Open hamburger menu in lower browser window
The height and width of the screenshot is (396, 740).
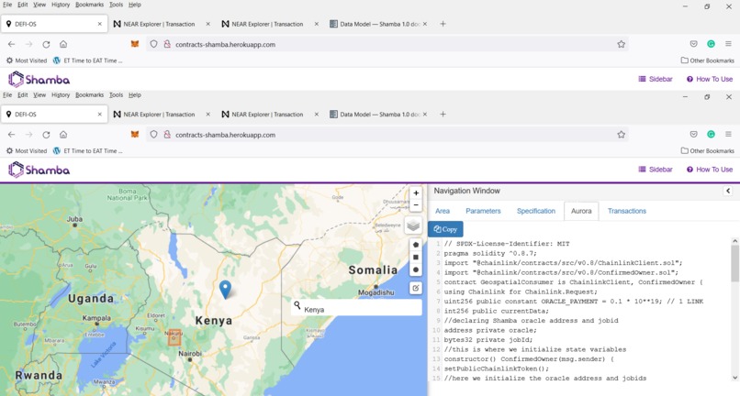pos(728,135)
